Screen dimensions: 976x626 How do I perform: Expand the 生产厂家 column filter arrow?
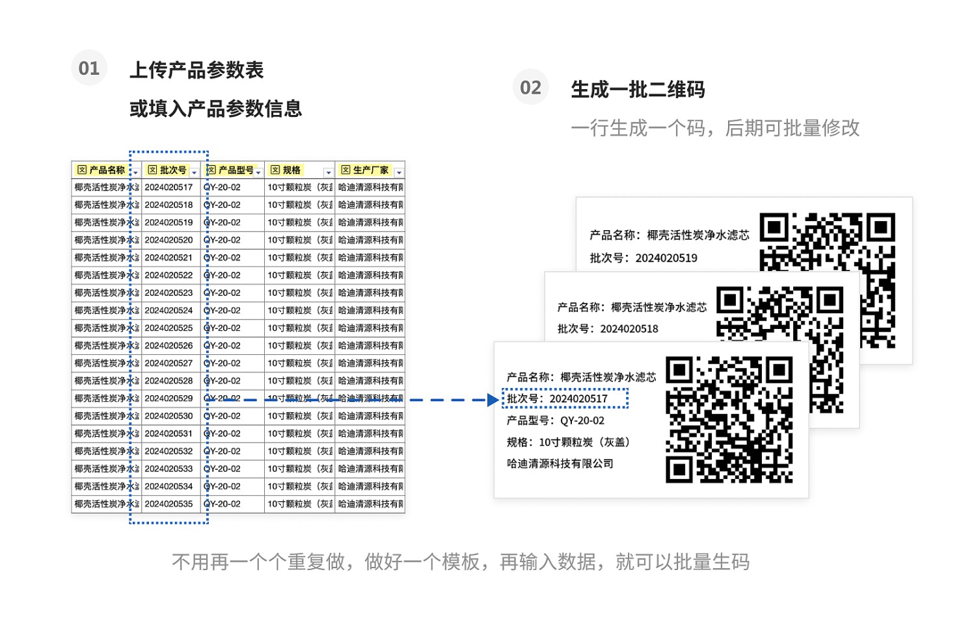click(x=399, y=172)
